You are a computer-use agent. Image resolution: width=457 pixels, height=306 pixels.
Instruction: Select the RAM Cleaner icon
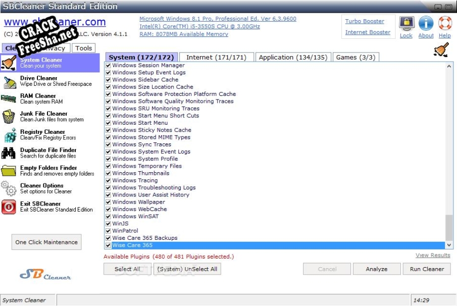(x=9, y=99)
